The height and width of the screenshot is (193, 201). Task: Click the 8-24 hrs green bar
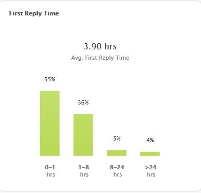click(117, 153)
